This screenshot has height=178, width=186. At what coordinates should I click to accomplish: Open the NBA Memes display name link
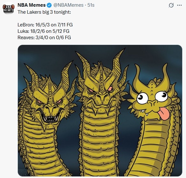pos(32,5)
